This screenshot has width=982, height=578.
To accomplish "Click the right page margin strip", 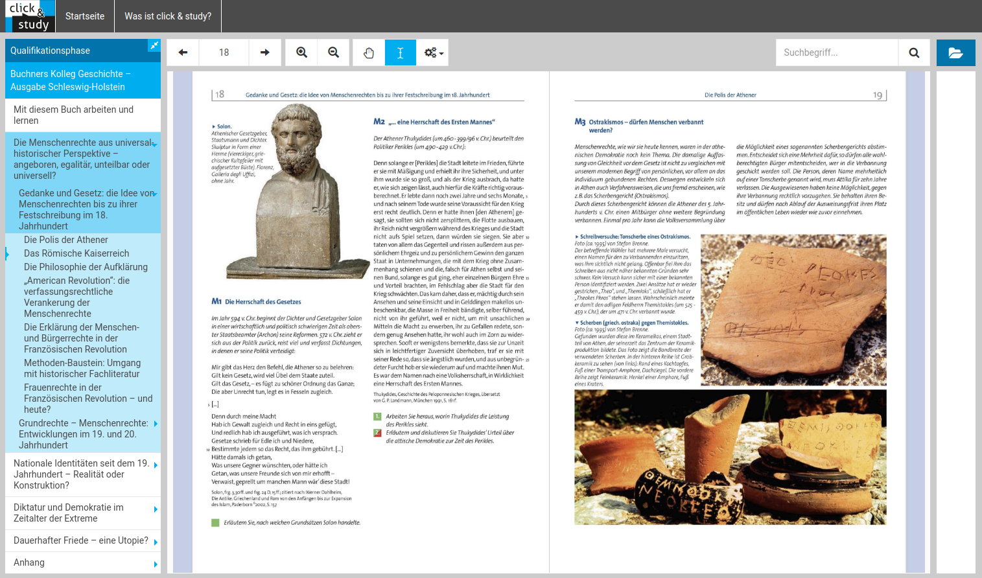I will [915, 322].
